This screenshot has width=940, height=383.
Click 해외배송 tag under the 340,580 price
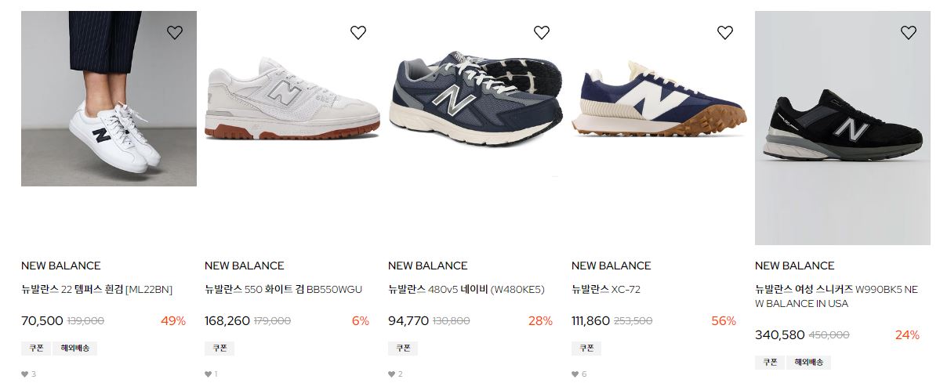809,362
